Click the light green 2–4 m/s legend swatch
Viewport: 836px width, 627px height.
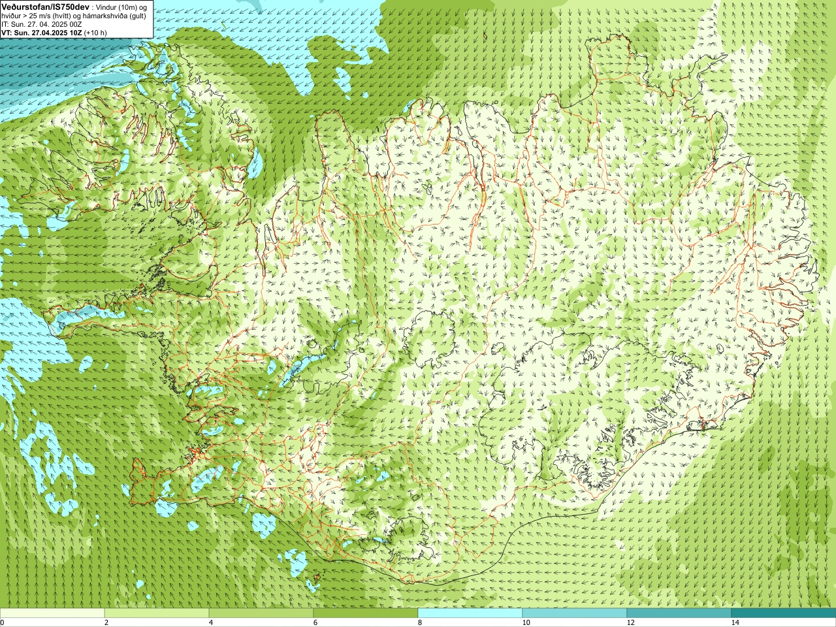pos(157,614)
